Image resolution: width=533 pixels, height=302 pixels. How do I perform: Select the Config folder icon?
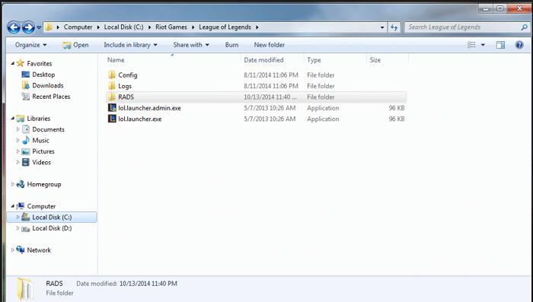click(x=111, y=75)
